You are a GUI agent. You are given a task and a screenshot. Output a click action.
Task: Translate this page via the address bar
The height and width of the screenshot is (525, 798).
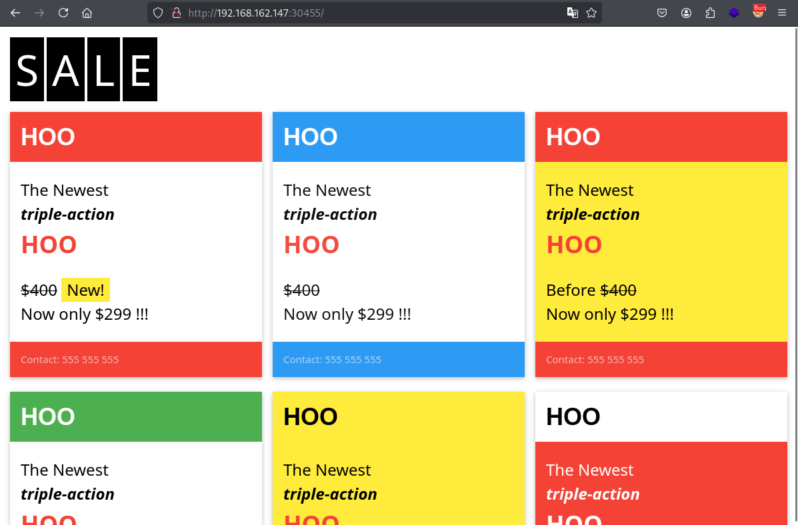(x=573, y=13)
